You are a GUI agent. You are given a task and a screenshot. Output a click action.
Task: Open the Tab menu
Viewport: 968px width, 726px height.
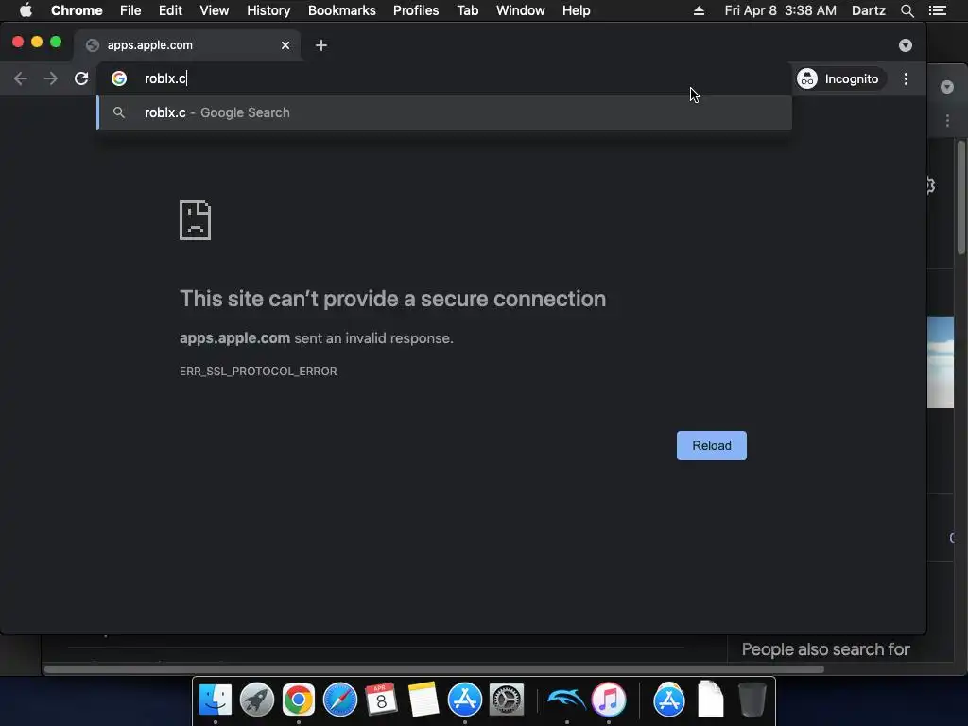tap(467, 10)
